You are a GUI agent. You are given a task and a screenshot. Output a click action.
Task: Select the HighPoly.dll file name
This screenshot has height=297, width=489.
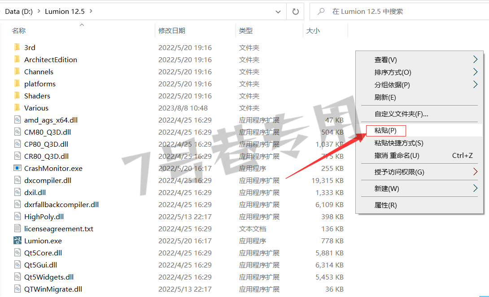tap(44, 216)
